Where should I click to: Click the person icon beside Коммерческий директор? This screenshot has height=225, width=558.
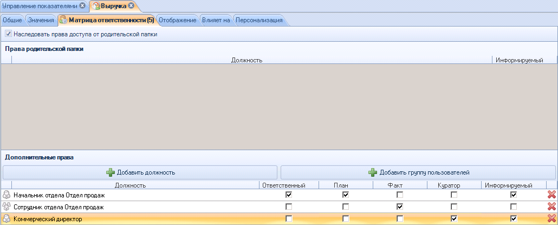(x=7, y=218)
